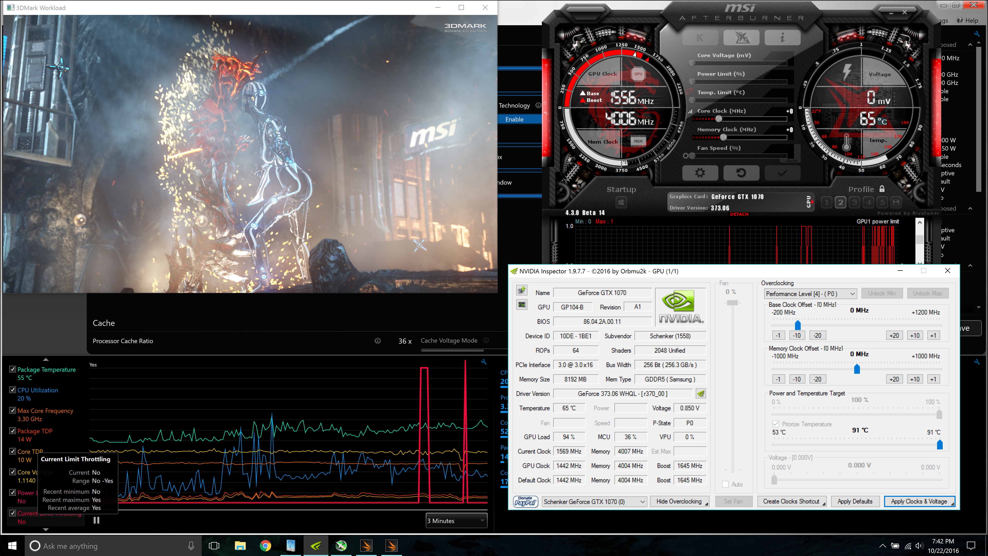
Task: Toggle Fan Auto checkbox in NVIDIA Inspector
Action: coord(725,484)
